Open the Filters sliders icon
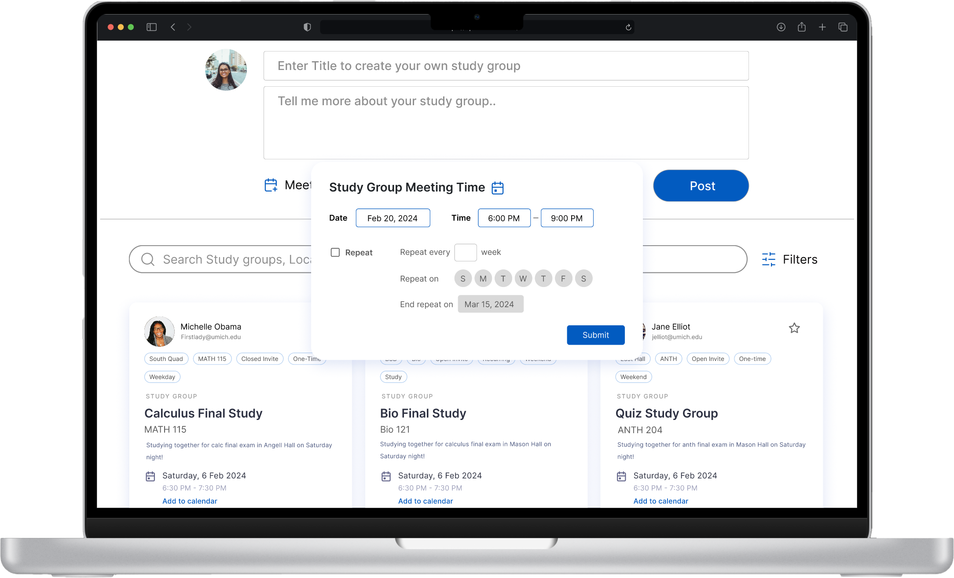The height and width of the screenshot is (578, 954). [x=768, y=259]
